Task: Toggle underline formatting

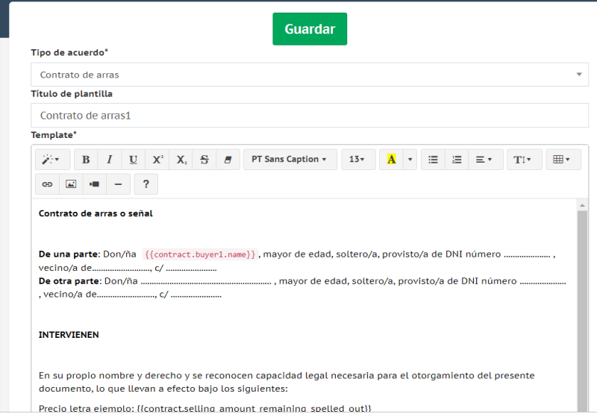Action: (134, 160)
